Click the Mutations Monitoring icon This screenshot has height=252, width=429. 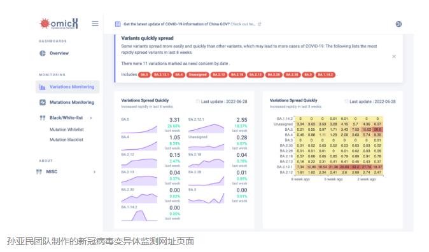coord(43,102)
